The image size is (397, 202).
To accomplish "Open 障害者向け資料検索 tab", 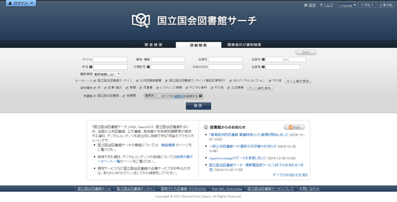I will (x=244, y=45).
